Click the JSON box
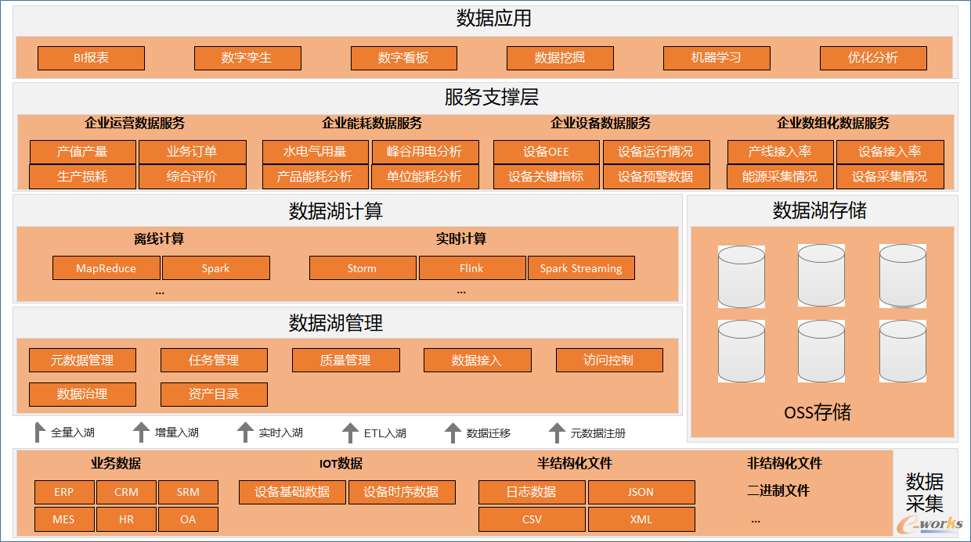 (641, 492)
